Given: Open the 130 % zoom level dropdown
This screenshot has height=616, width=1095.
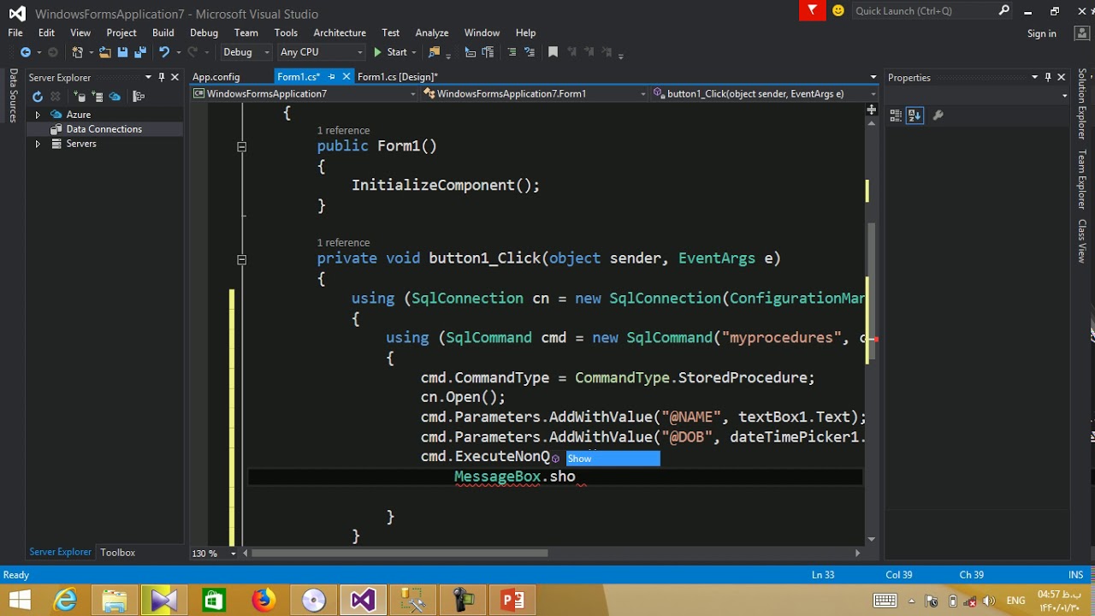Looking at the screenshot, I should (214, 553).
